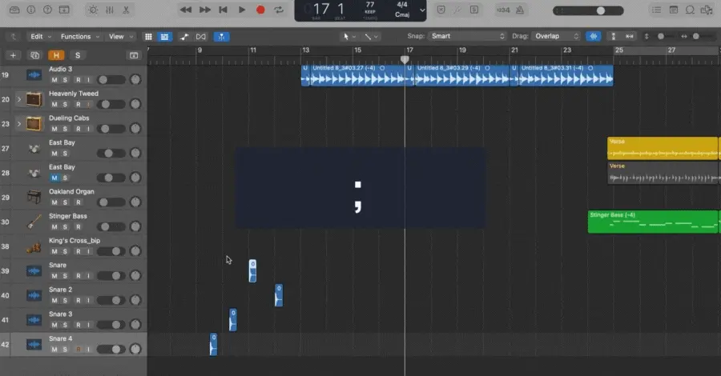This screenshot has height=376, width=721.
Task: Click the Horizontal Auto Zoom icon
Action: click(x=630, y=36)
